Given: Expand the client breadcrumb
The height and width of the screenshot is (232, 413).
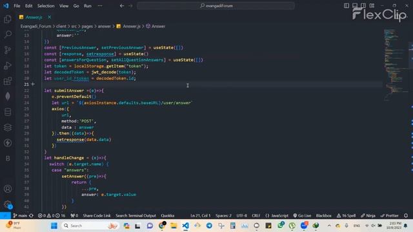Looking at the screenshot, I should [x=61, y=26].
